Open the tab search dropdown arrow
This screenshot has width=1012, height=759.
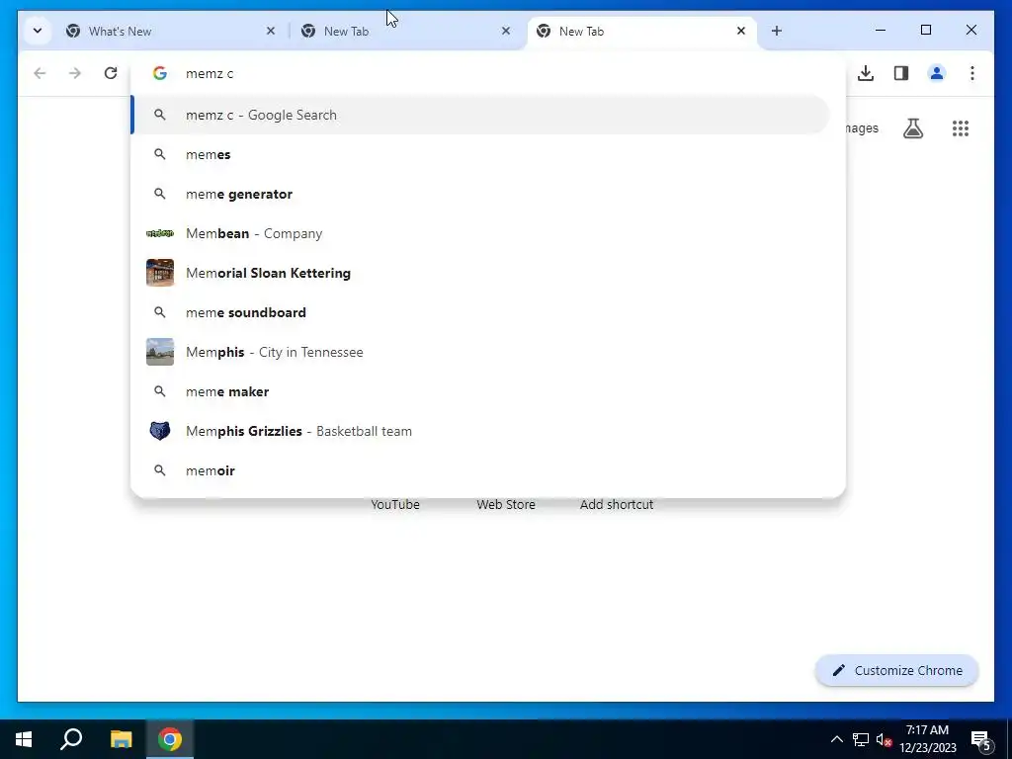[38, 31]
